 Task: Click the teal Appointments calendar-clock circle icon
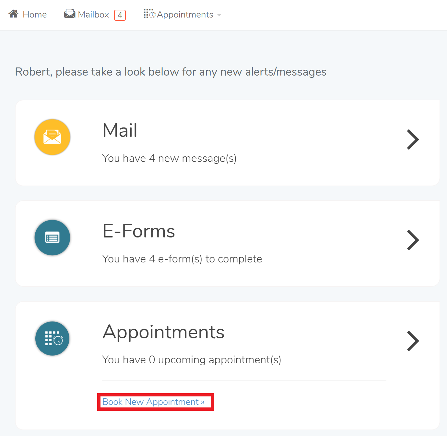point(52,338)
